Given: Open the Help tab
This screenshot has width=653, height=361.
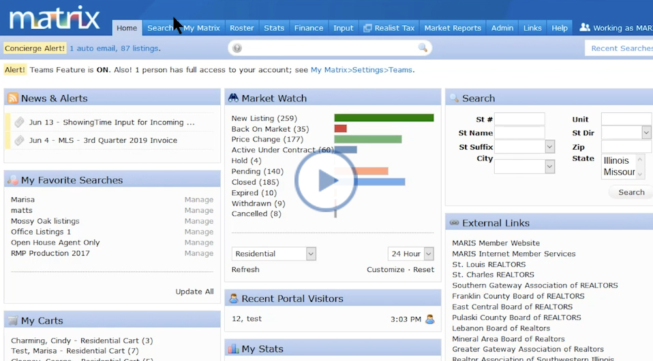Looking at the screenshot, I should click(x=560, y=28).
